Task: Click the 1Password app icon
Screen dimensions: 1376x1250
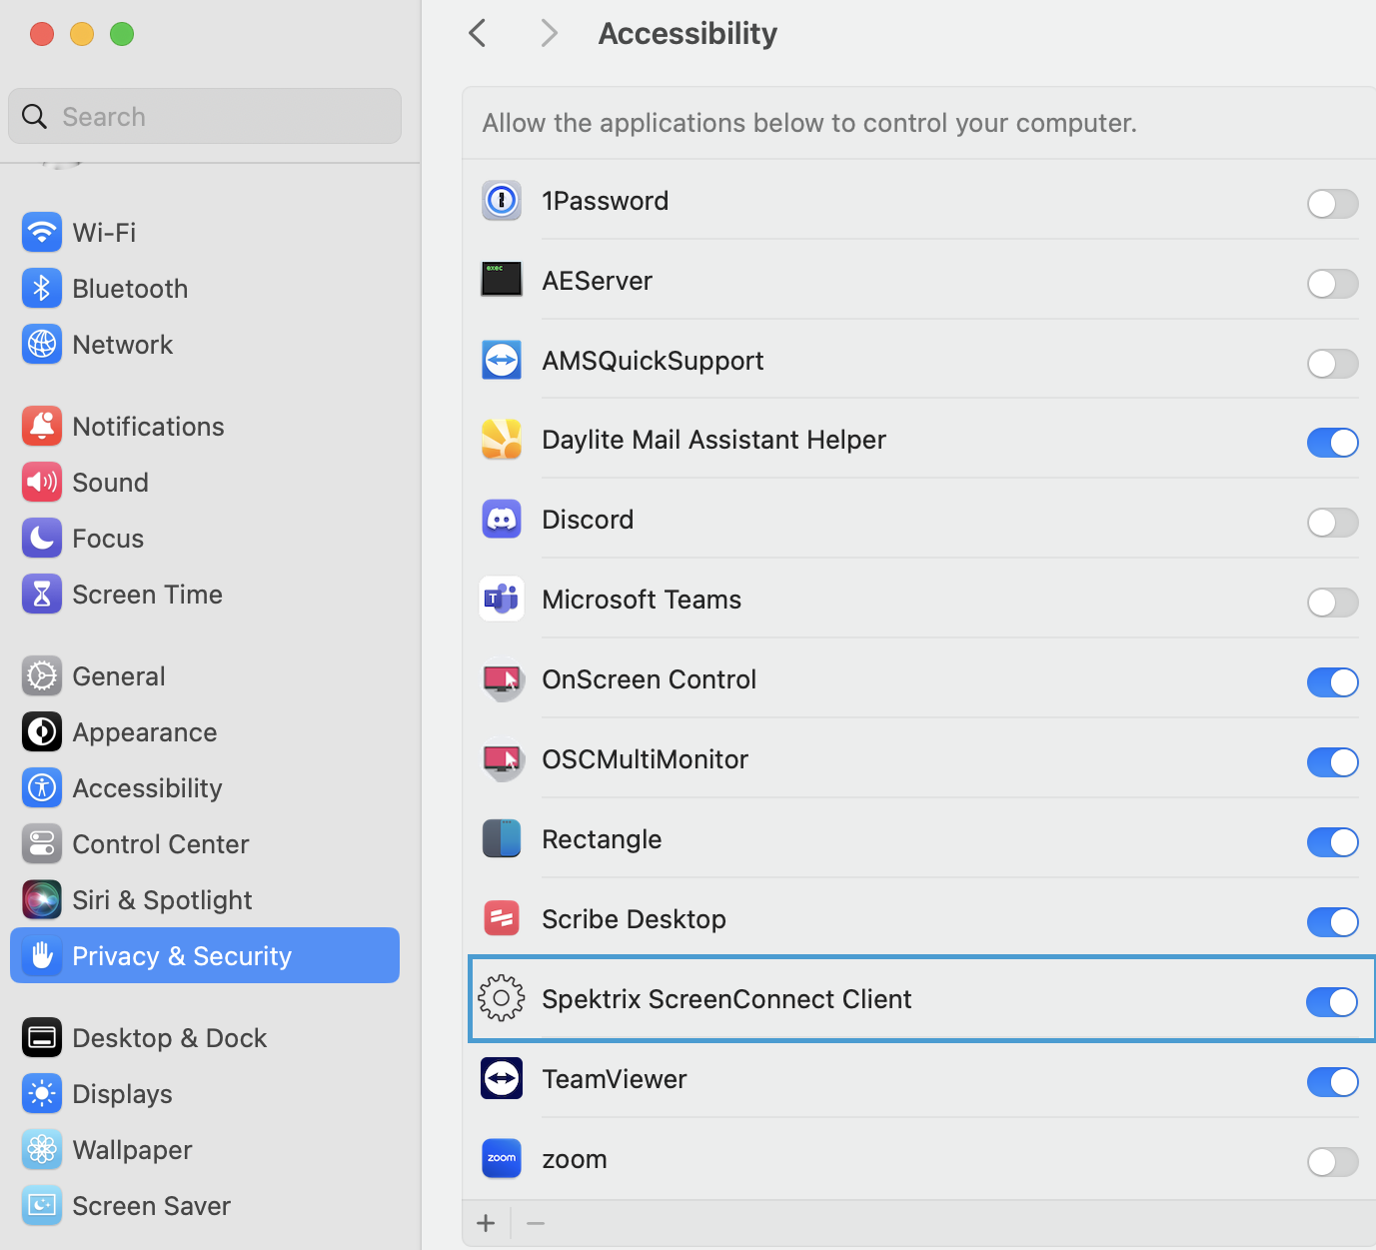Action: (x=502, y=201)
